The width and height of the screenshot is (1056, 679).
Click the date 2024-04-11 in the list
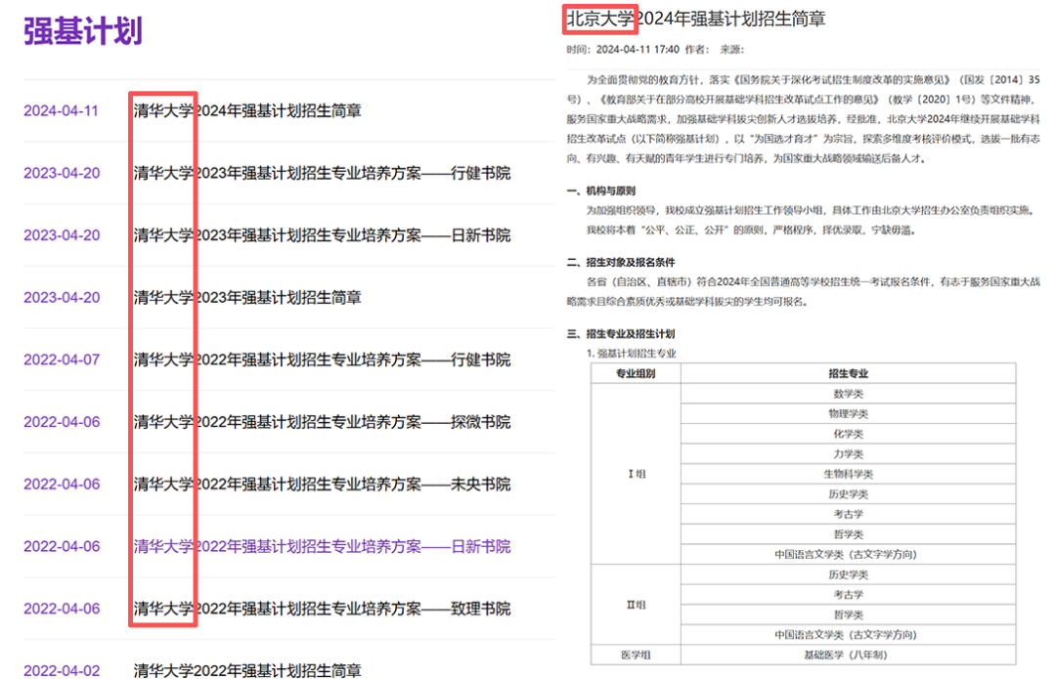click(62, 110)
